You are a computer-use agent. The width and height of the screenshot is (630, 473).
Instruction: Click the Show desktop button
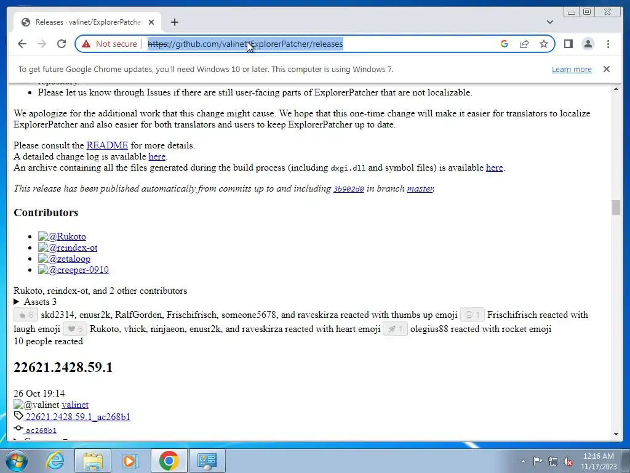click(626, 461)
